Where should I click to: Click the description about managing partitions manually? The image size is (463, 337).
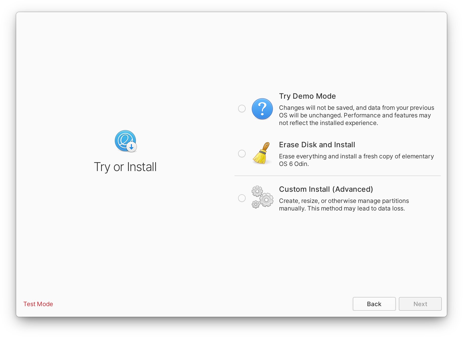(344, 205)
